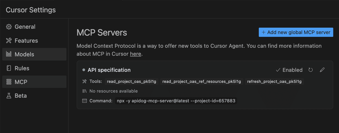Screen dimensions: 339x133
Task: Click the Features wrench icon
Action: point(9,41)
